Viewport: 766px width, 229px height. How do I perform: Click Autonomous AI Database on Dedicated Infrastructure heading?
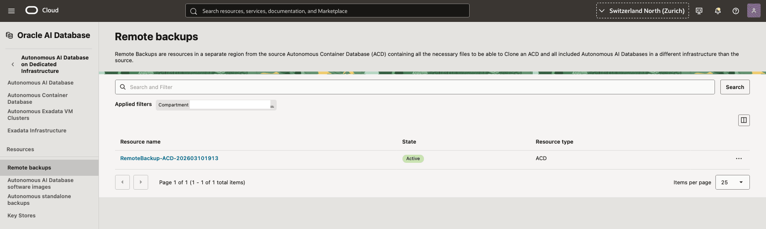tap(55, 64)
